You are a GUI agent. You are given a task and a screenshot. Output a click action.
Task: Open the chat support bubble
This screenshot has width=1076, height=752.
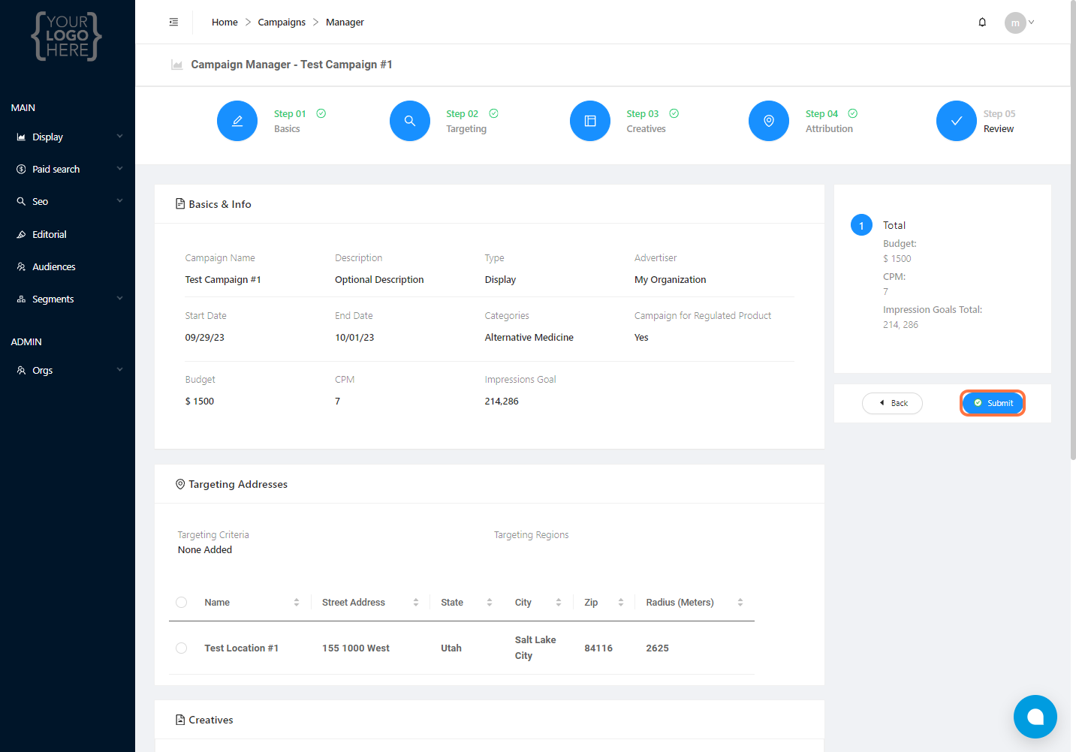pyautogui.click(x=1035, y=717)
